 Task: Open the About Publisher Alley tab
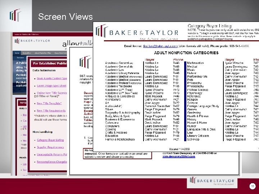(x=43, y=53)
